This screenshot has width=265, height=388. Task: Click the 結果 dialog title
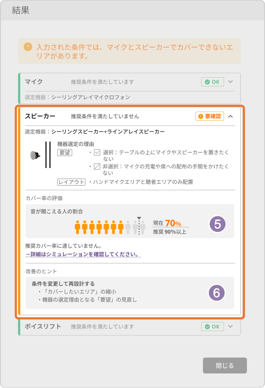[x=21, y=10]
